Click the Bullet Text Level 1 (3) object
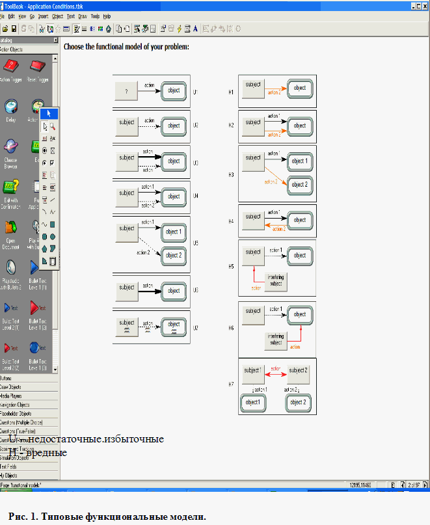The height and width of the screenshot is (525, 430). [38, 356]
